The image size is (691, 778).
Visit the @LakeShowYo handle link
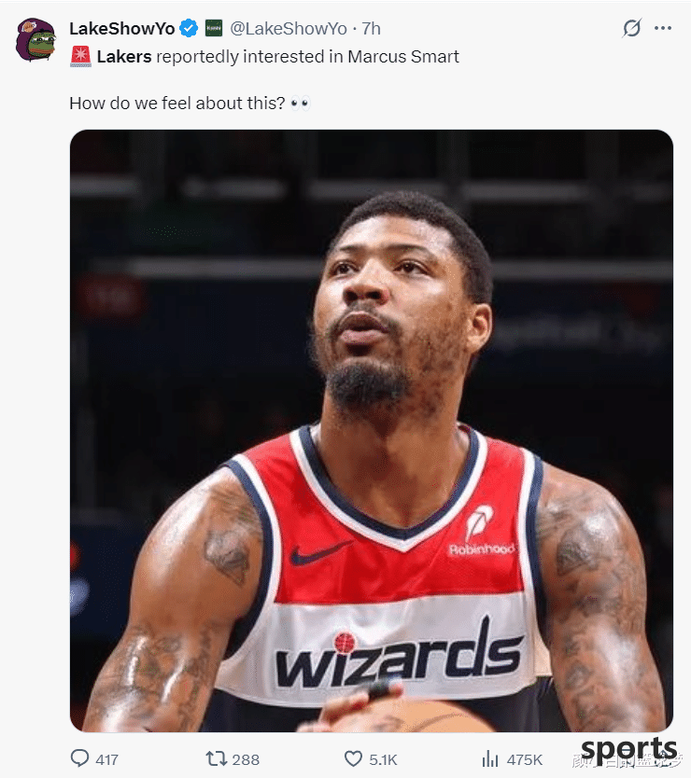(289, 29)
